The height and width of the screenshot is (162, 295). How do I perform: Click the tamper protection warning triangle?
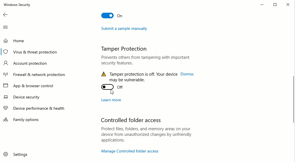tap(104, 74)
